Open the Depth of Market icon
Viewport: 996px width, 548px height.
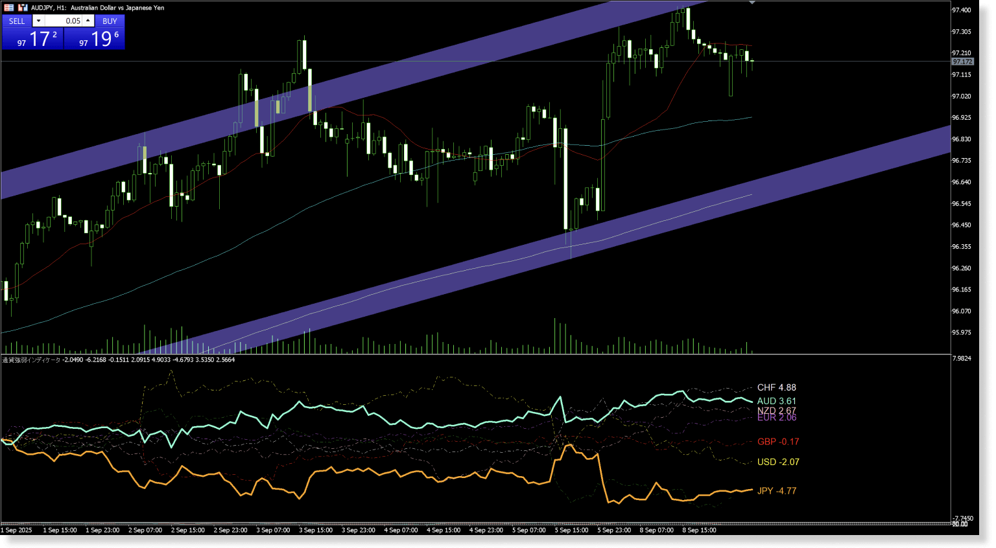pyautogui.click(x=8, y=7)
